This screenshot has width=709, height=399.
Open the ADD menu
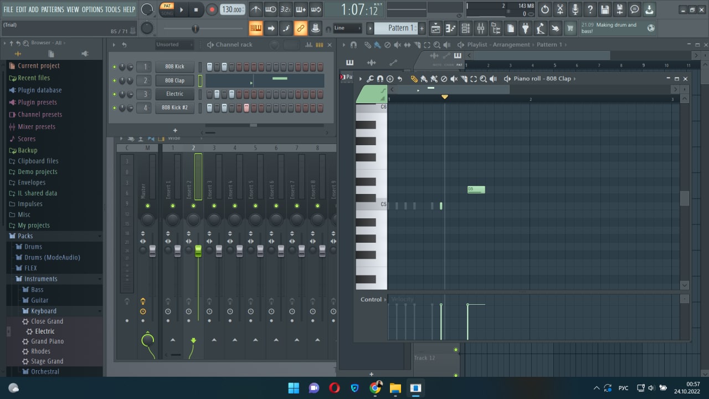coord(34,9)
